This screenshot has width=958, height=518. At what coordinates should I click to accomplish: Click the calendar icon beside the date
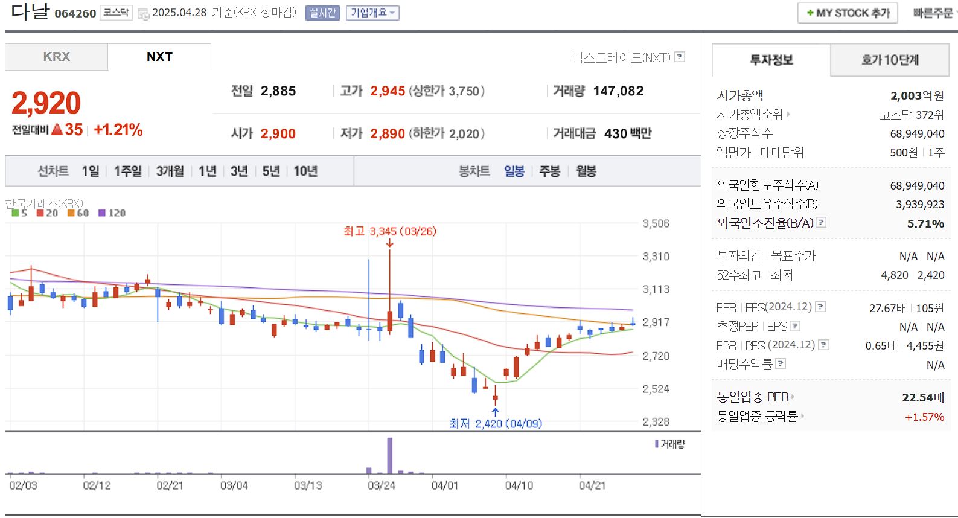143,14
